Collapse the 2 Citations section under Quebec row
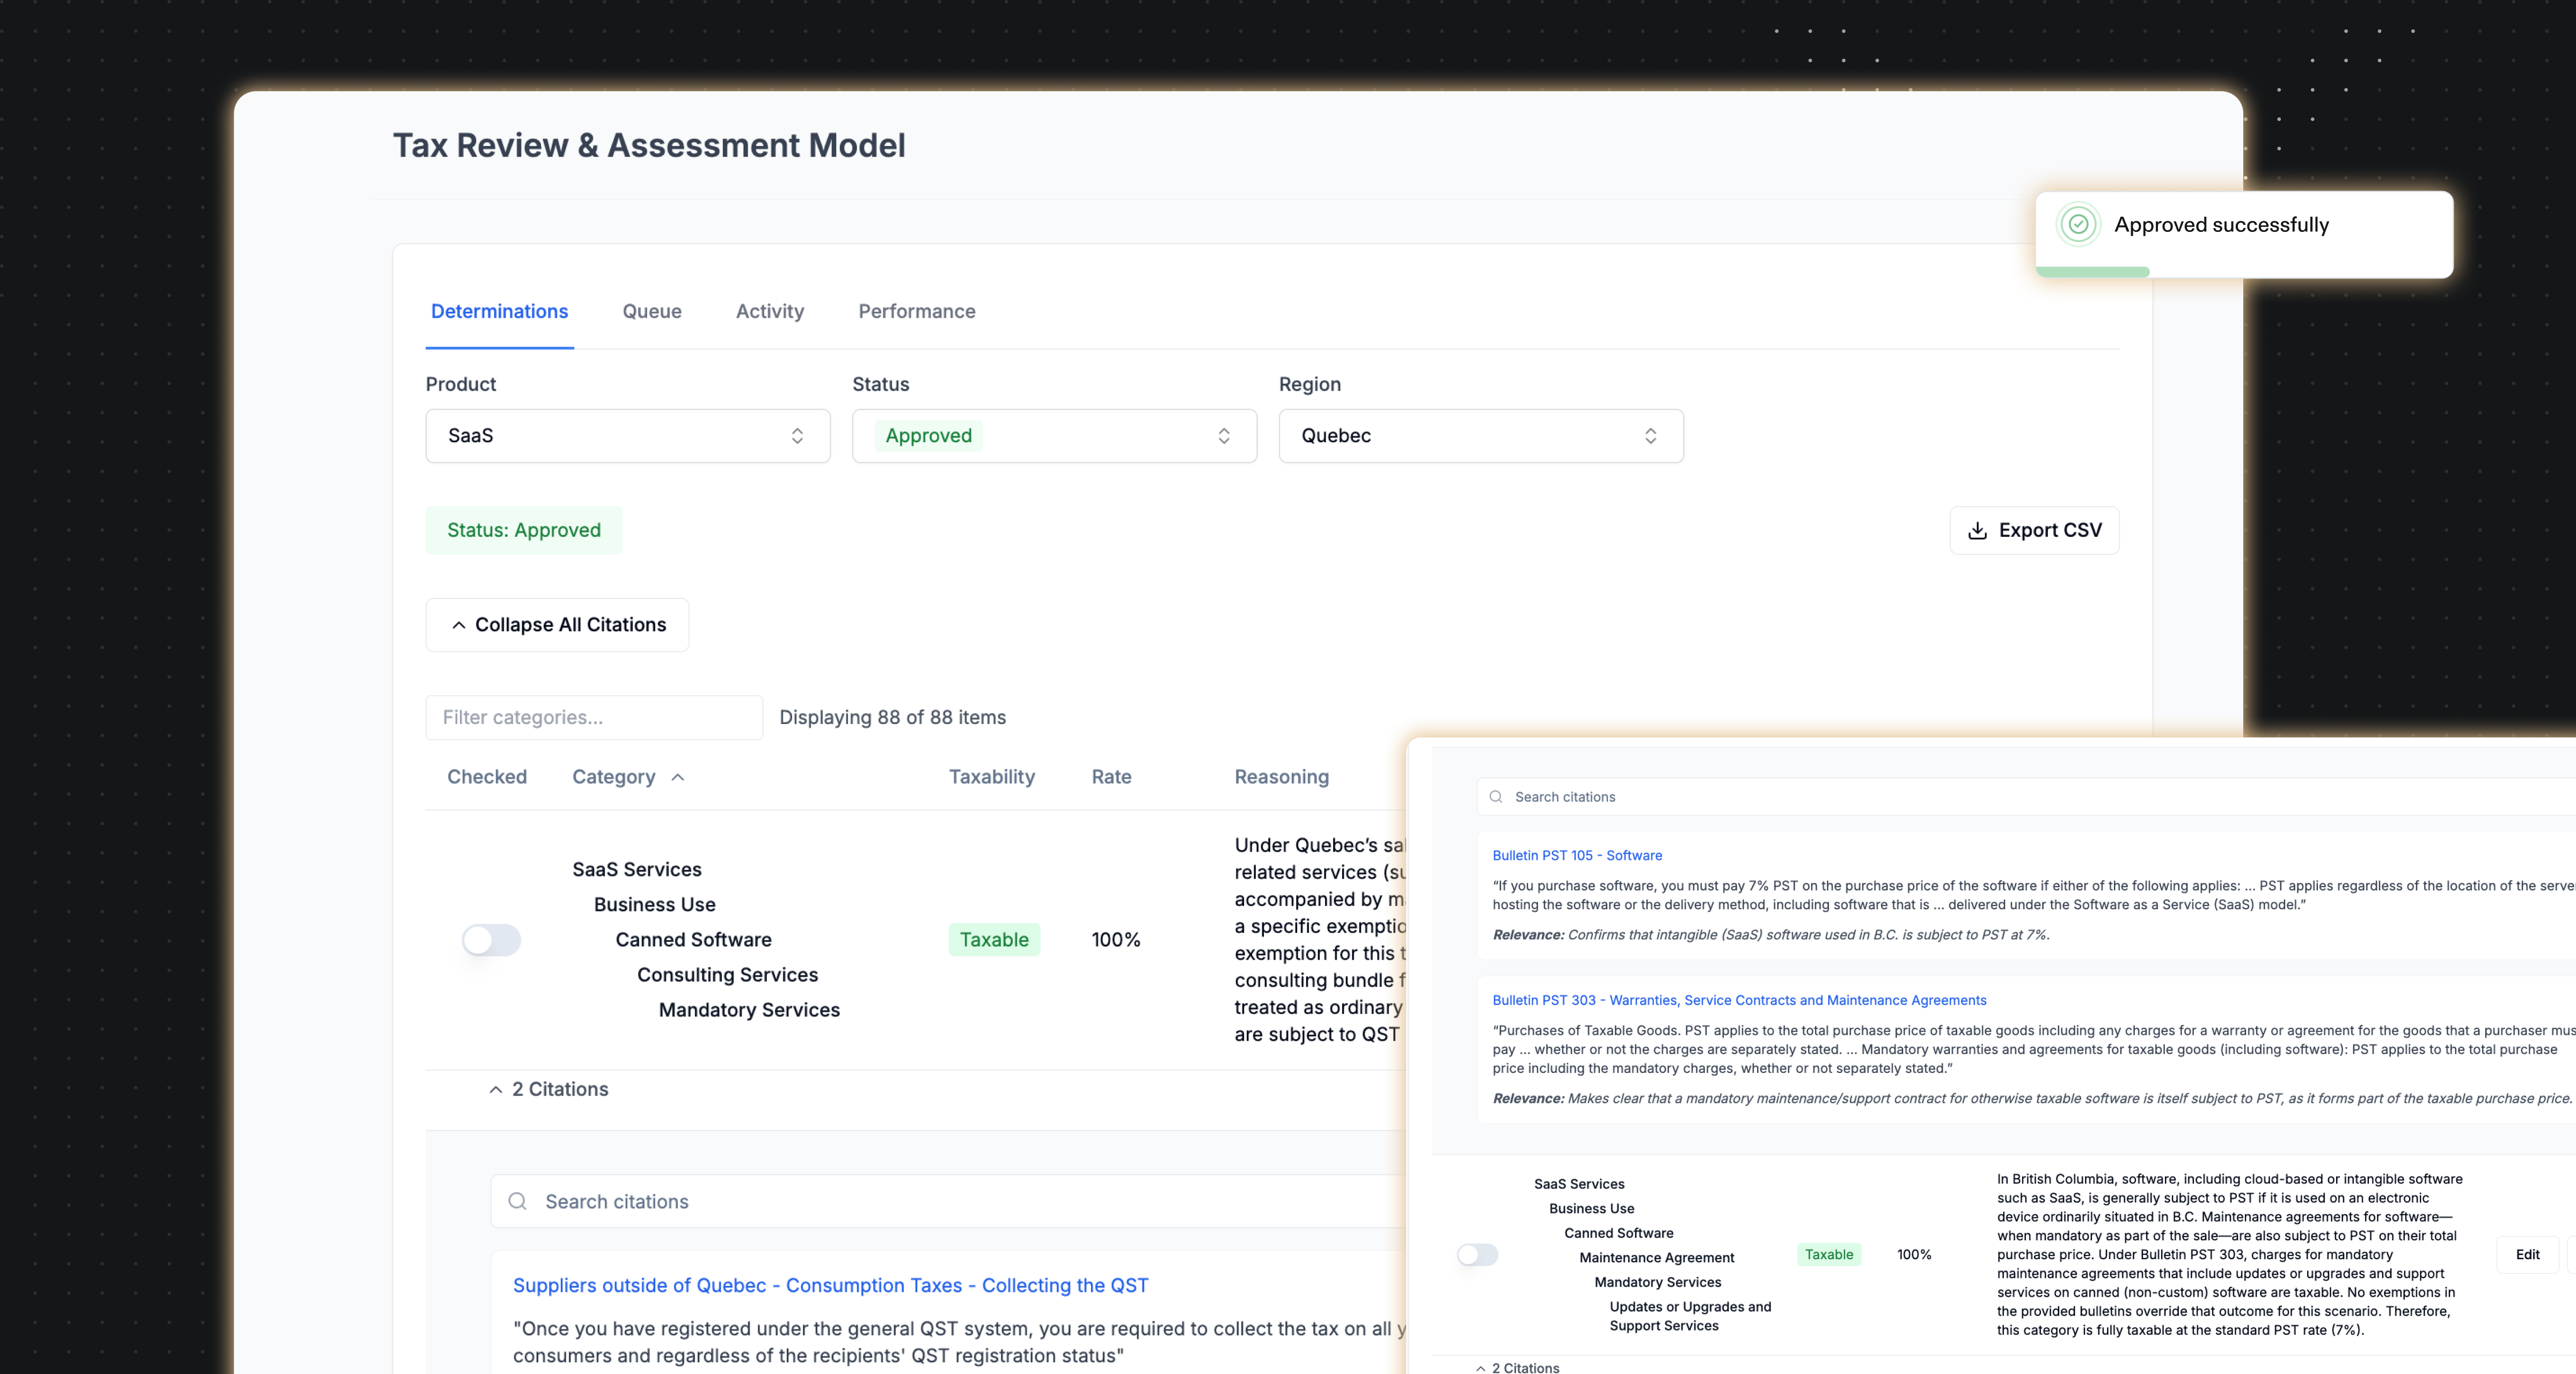This screenshot has width=2576, height=1374. (x=549, y=1089)
